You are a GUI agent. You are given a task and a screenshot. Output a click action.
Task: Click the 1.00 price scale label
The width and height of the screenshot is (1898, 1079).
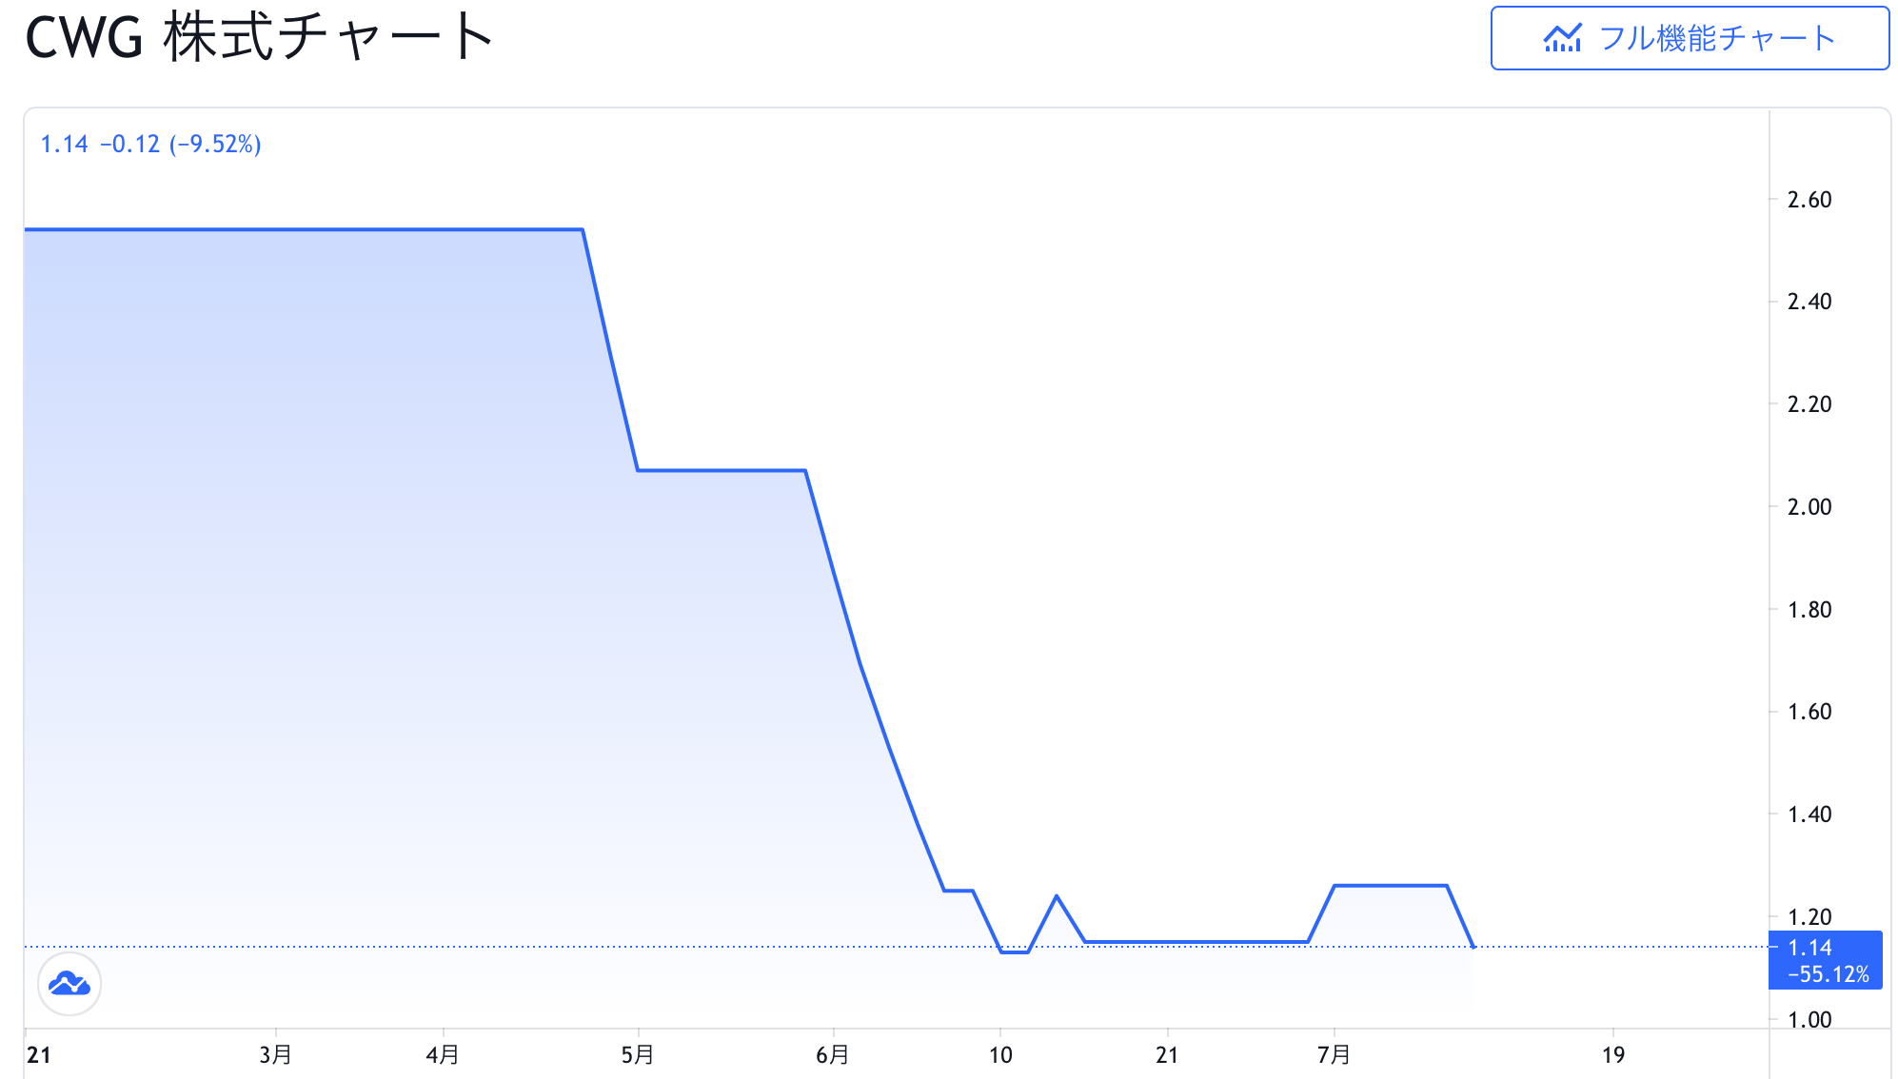click(x=1809, y=1020)
